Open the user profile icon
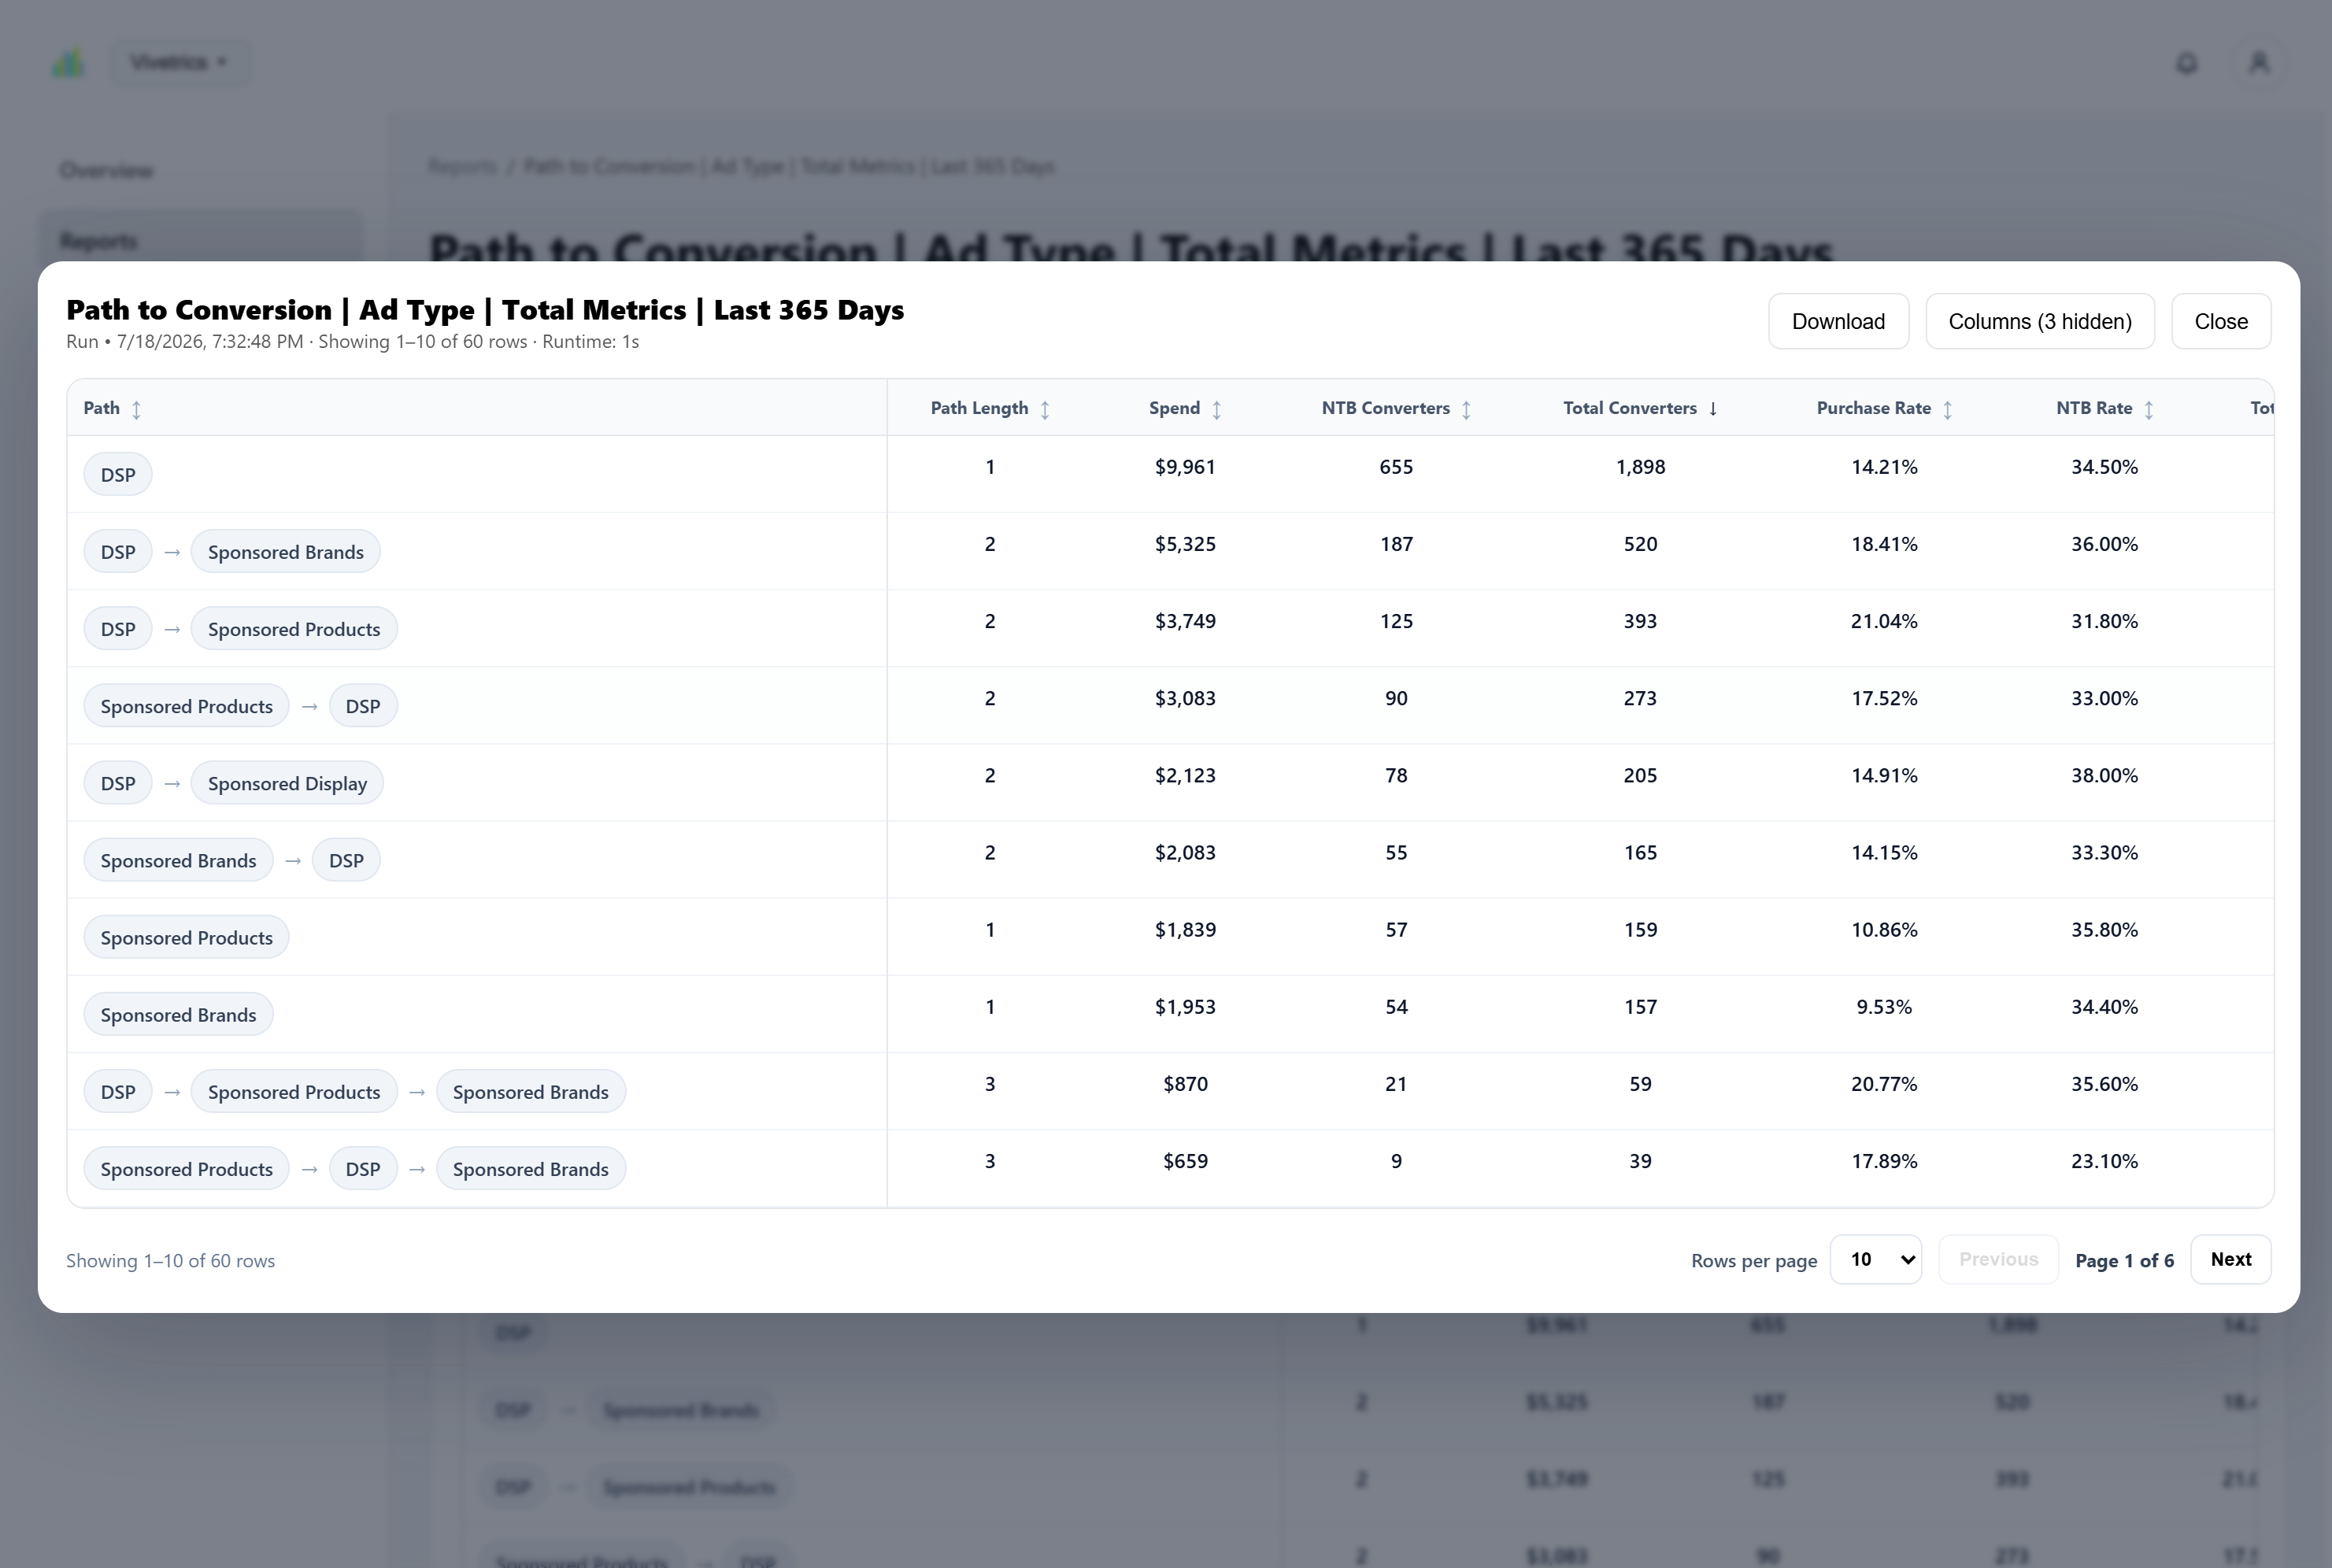 [x=2259, y=63]
